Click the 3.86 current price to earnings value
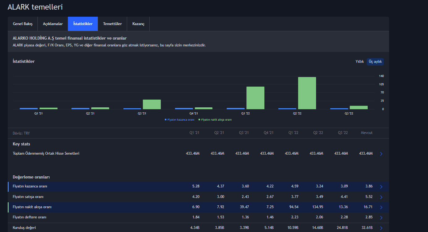 [369, 187]
